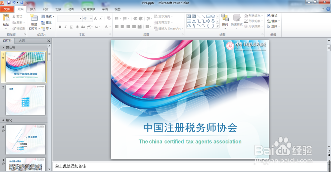This screenshot has height=172, width=331.
Task: Select the right arrow shape in gallery
Action: [x=208, y=21]
